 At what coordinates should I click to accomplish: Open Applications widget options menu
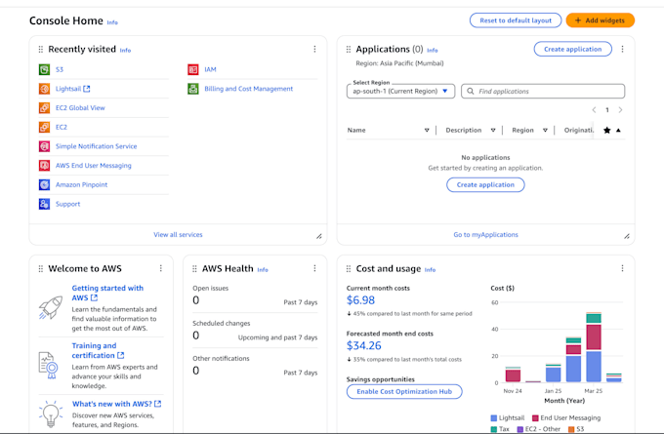[622, 49]
